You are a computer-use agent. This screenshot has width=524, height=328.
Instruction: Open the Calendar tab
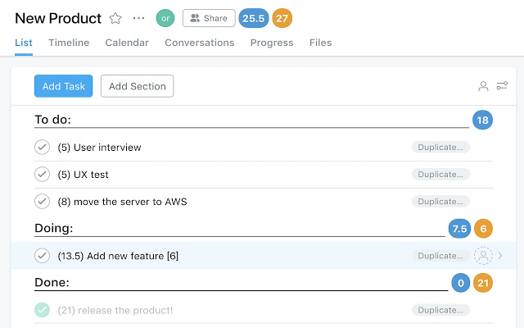click(x=127, y=43)
